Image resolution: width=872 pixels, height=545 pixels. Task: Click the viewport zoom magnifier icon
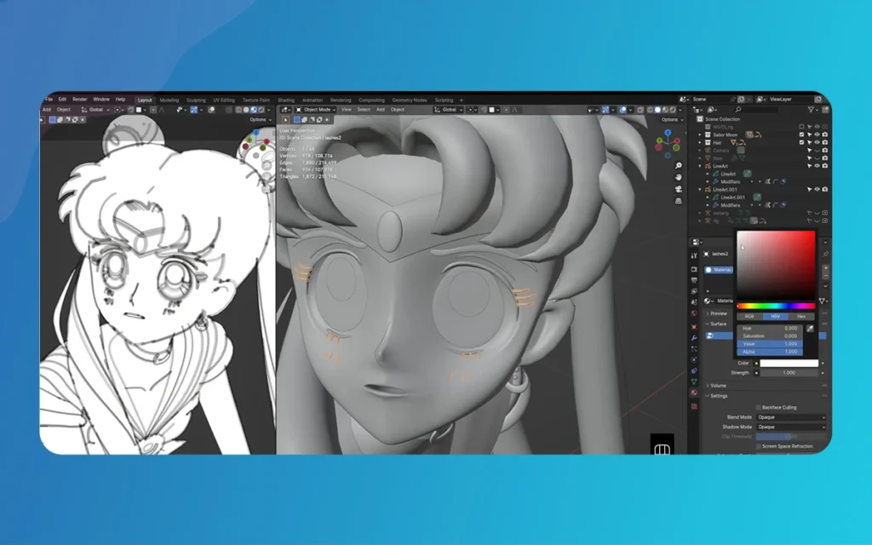tap(679, 166)
